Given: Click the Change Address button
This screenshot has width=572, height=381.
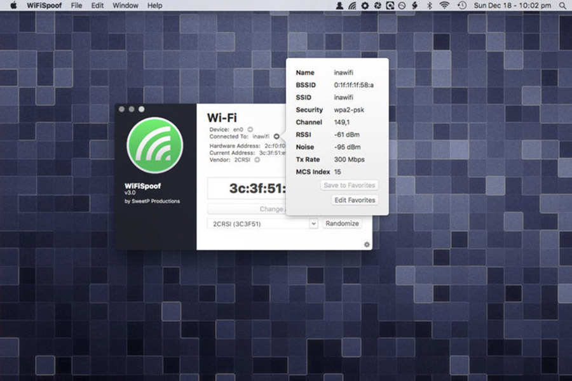Looking at the screenshot, I should 247,209.
